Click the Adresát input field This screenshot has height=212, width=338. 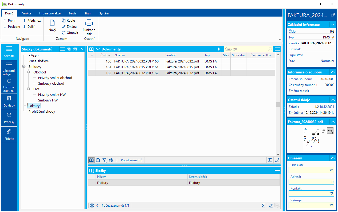(311, 182)
